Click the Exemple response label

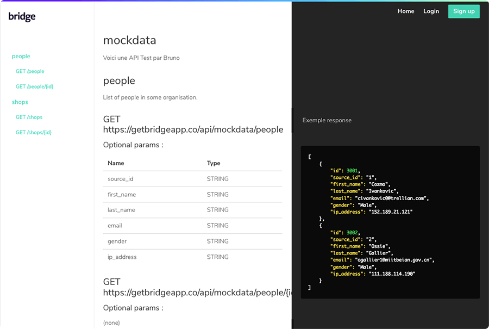pos(327,121)
